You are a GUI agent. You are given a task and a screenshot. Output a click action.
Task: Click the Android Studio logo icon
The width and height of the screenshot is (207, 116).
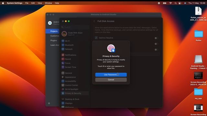(x=50, y=23)
